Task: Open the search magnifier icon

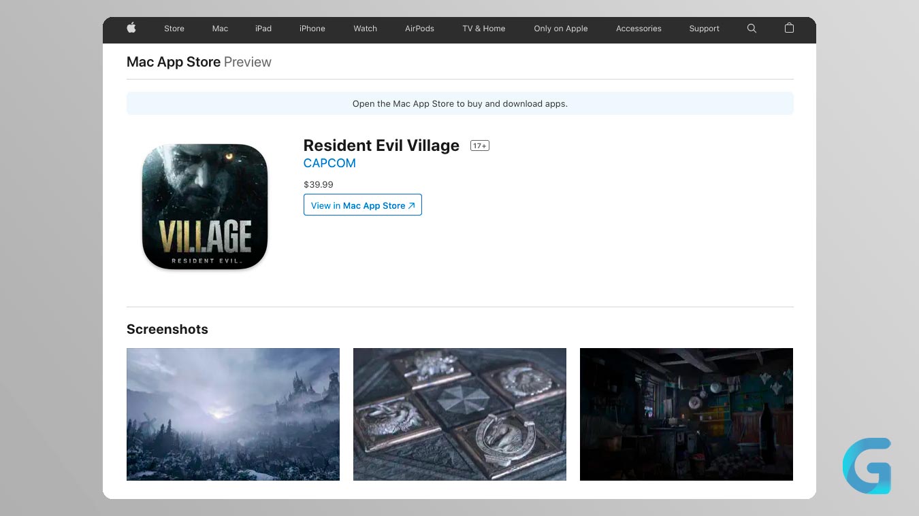Action: [x=752, y=29]
